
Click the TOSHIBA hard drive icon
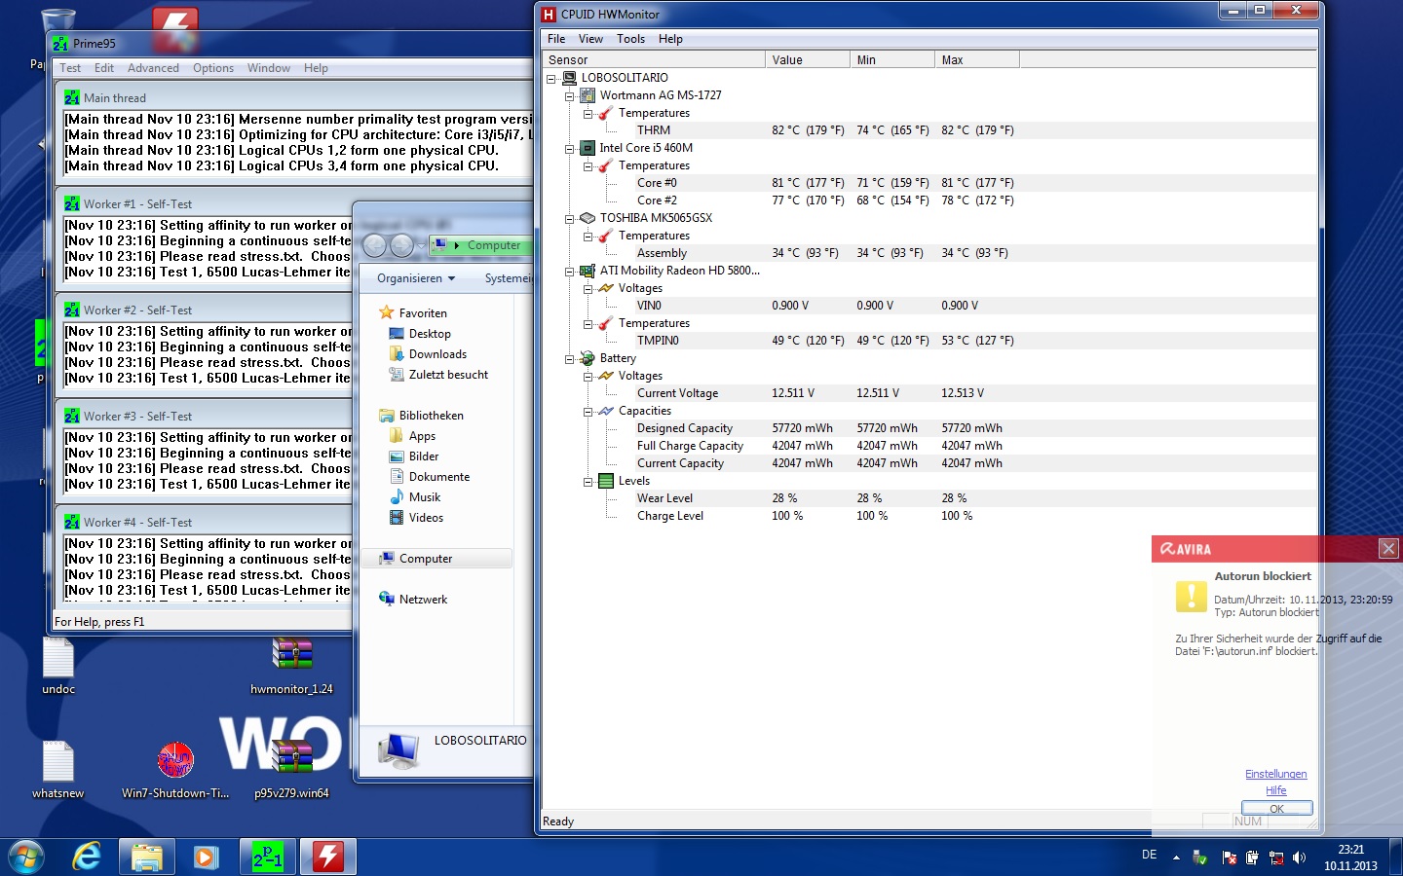(x=588, y=218)
